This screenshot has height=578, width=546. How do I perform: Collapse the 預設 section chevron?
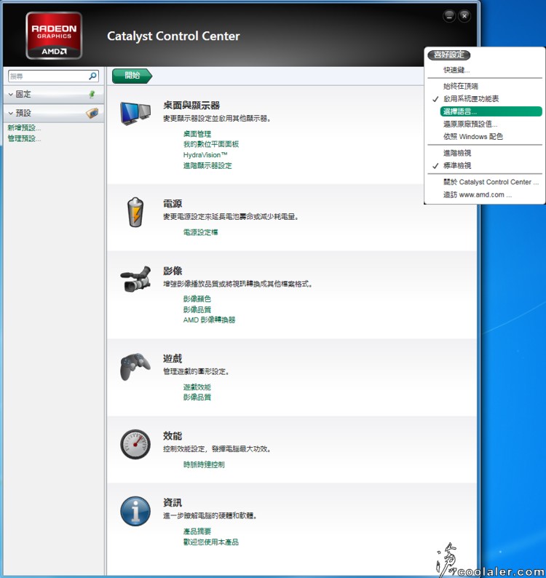click(11, 113)
